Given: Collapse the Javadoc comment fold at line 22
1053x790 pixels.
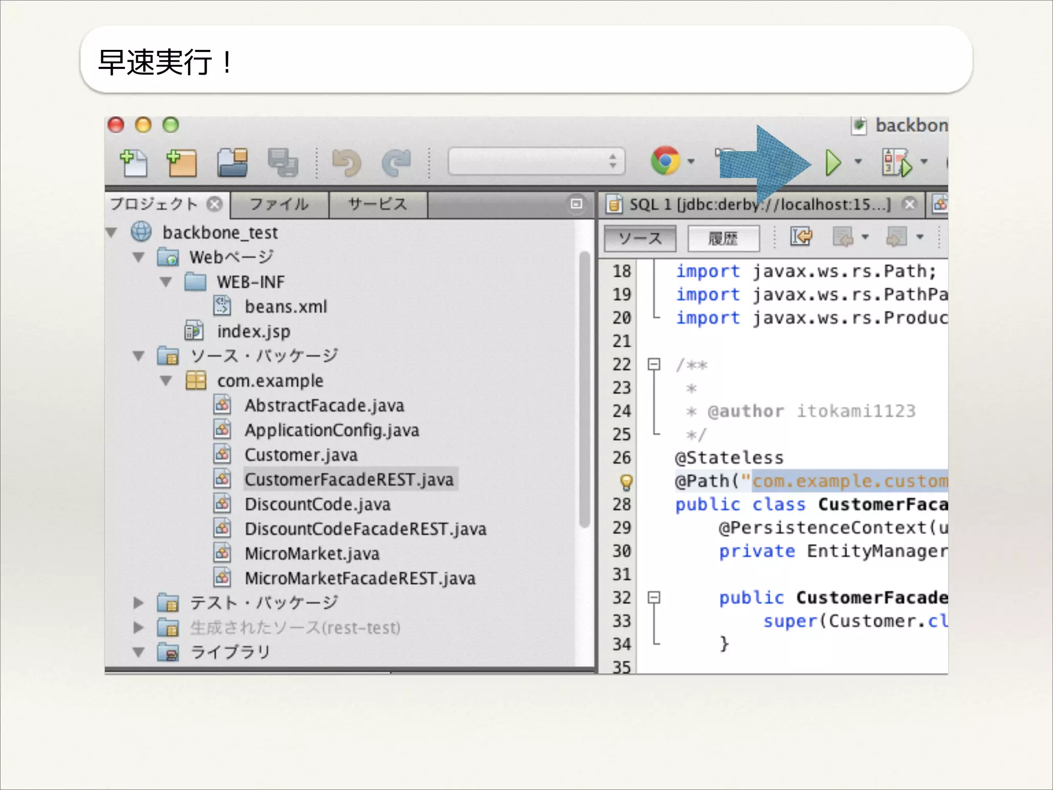Looking at the screenshot, I should click(653, 365).
